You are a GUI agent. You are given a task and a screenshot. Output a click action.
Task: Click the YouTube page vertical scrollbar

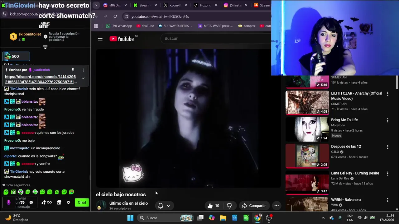click(397, 82)
